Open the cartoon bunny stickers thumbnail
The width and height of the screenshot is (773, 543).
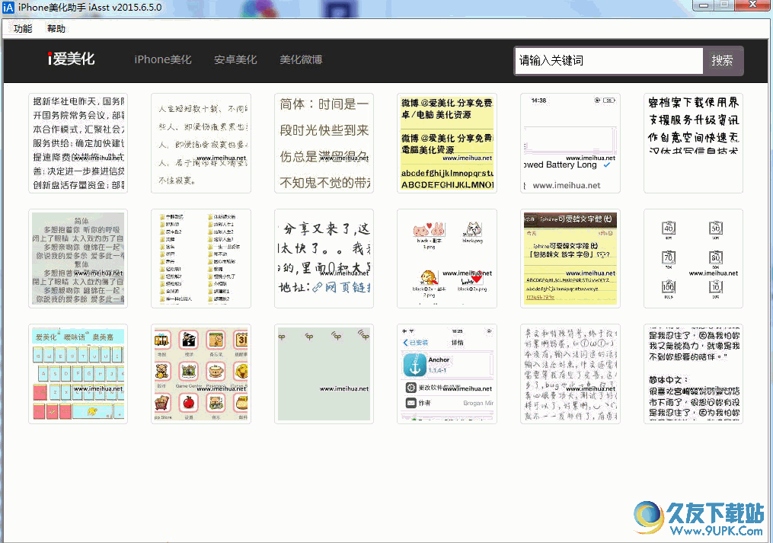(446, 258)
